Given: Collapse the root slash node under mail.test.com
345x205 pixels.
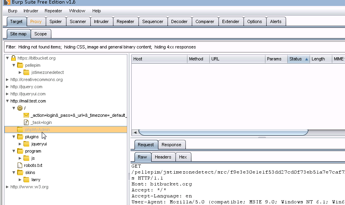Looking at the screenshot, I should coord(14,108).
